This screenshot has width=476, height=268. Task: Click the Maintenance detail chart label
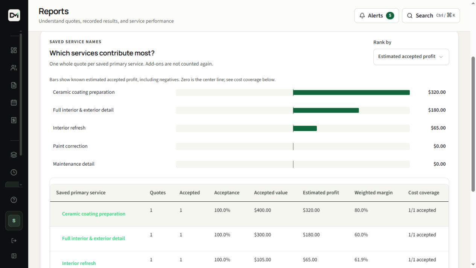click(x=74, y=164)
